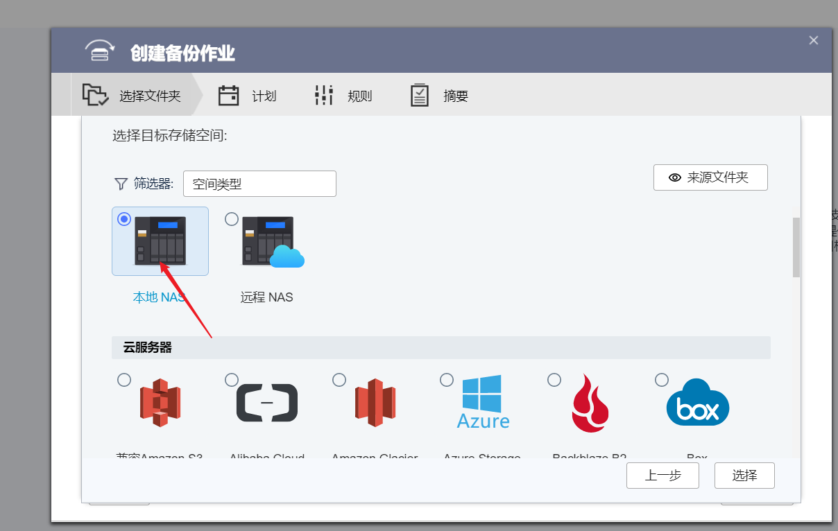Choose the Amazon Glacier icon
This screenshot has width=838, height=531.
pyautogui.click(x=375, y=403)
